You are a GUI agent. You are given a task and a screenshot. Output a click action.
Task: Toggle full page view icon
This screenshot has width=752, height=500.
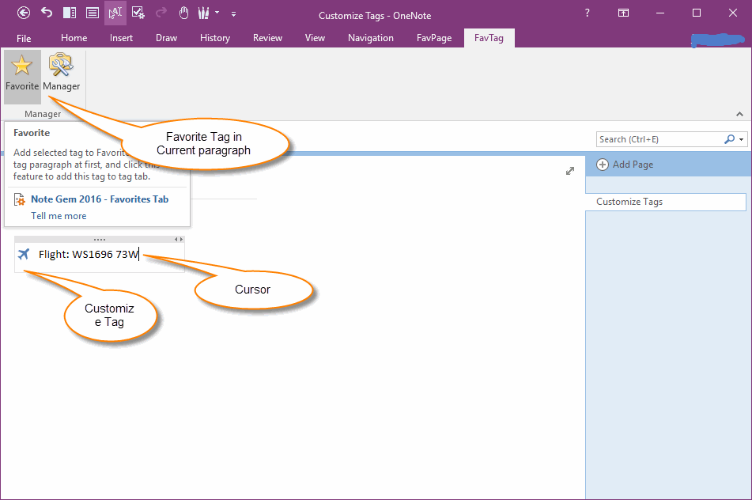click(x=93, y=13)
